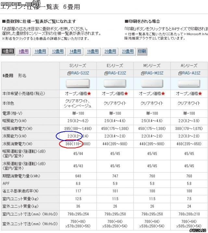This screenshot has width=208, height=233.
Task: Click the E series cooling capacity 2.2(0.4~2.8)
Action: coord(115,136)
